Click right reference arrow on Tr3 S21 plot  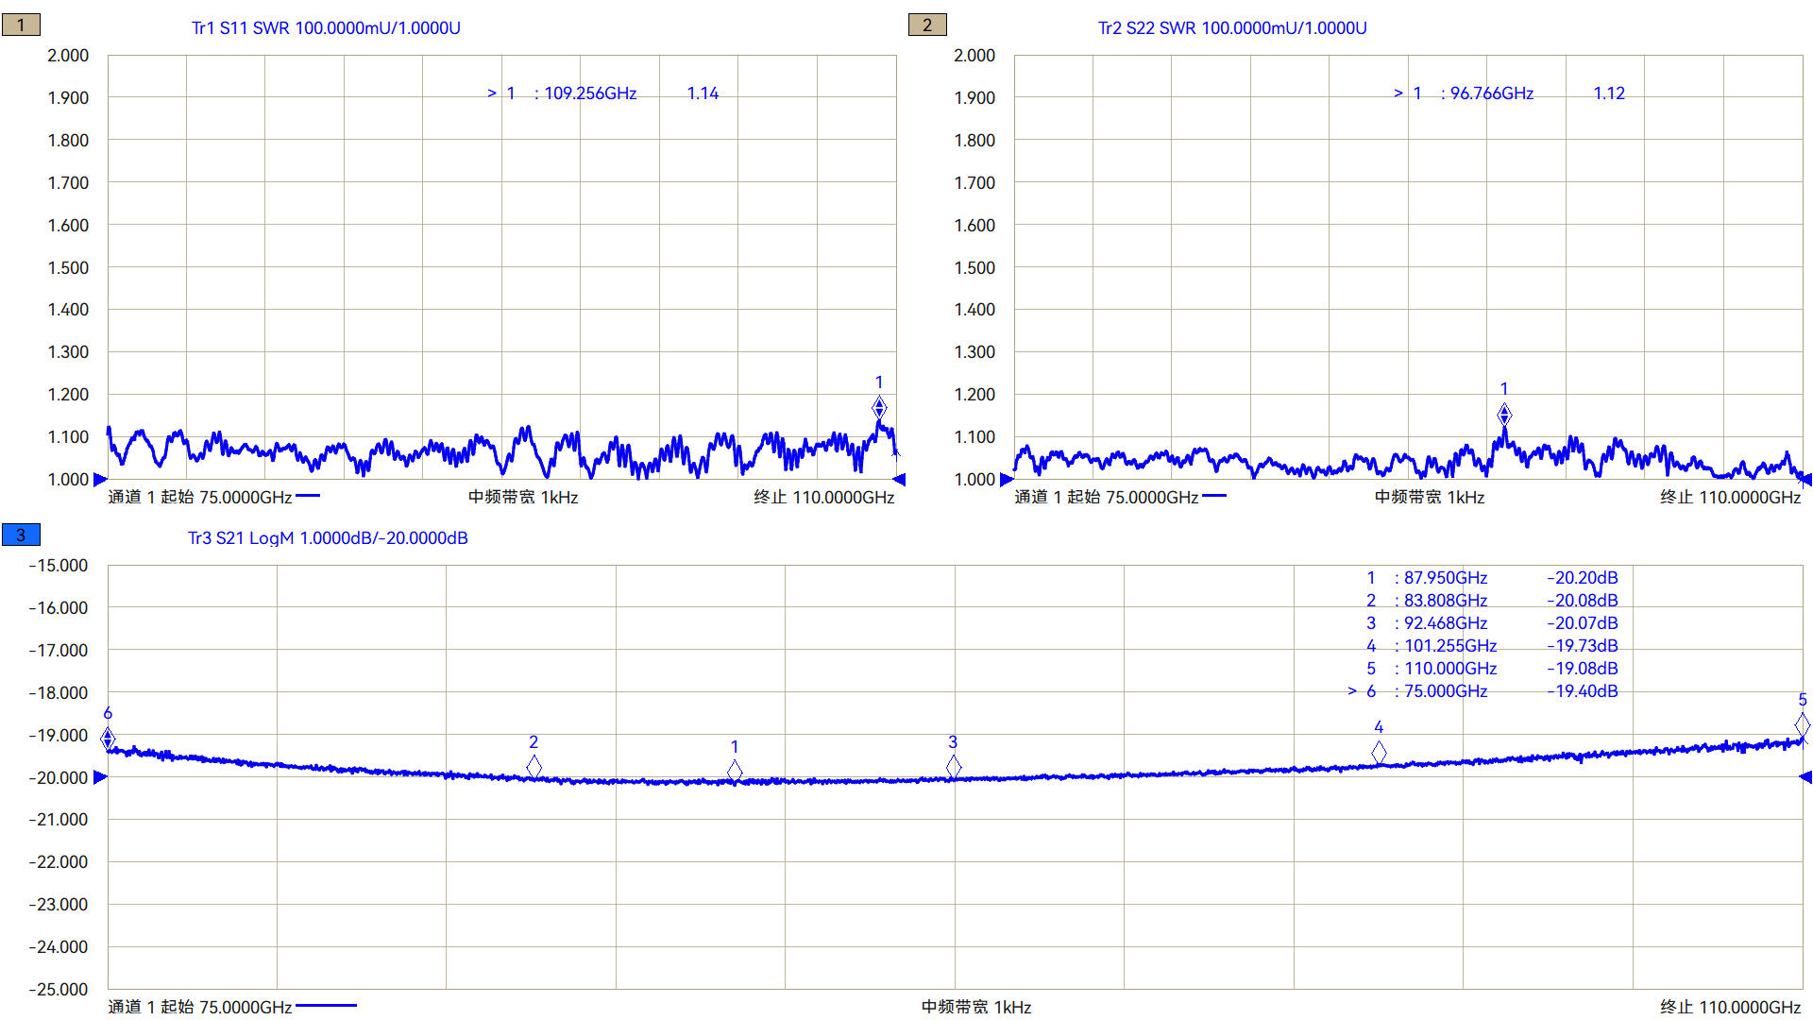(1805, 777)
